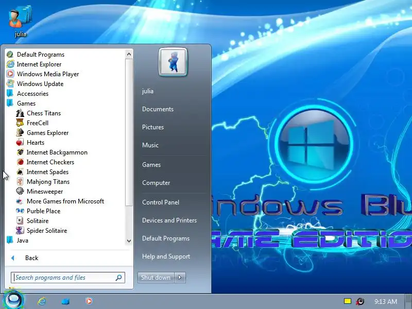Open Internet Explorer from the taskbar
412x309 pixels.
(x=42, y=301)
